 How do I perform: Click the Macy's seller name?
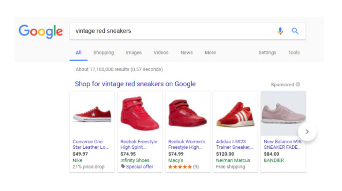(175, 160)
